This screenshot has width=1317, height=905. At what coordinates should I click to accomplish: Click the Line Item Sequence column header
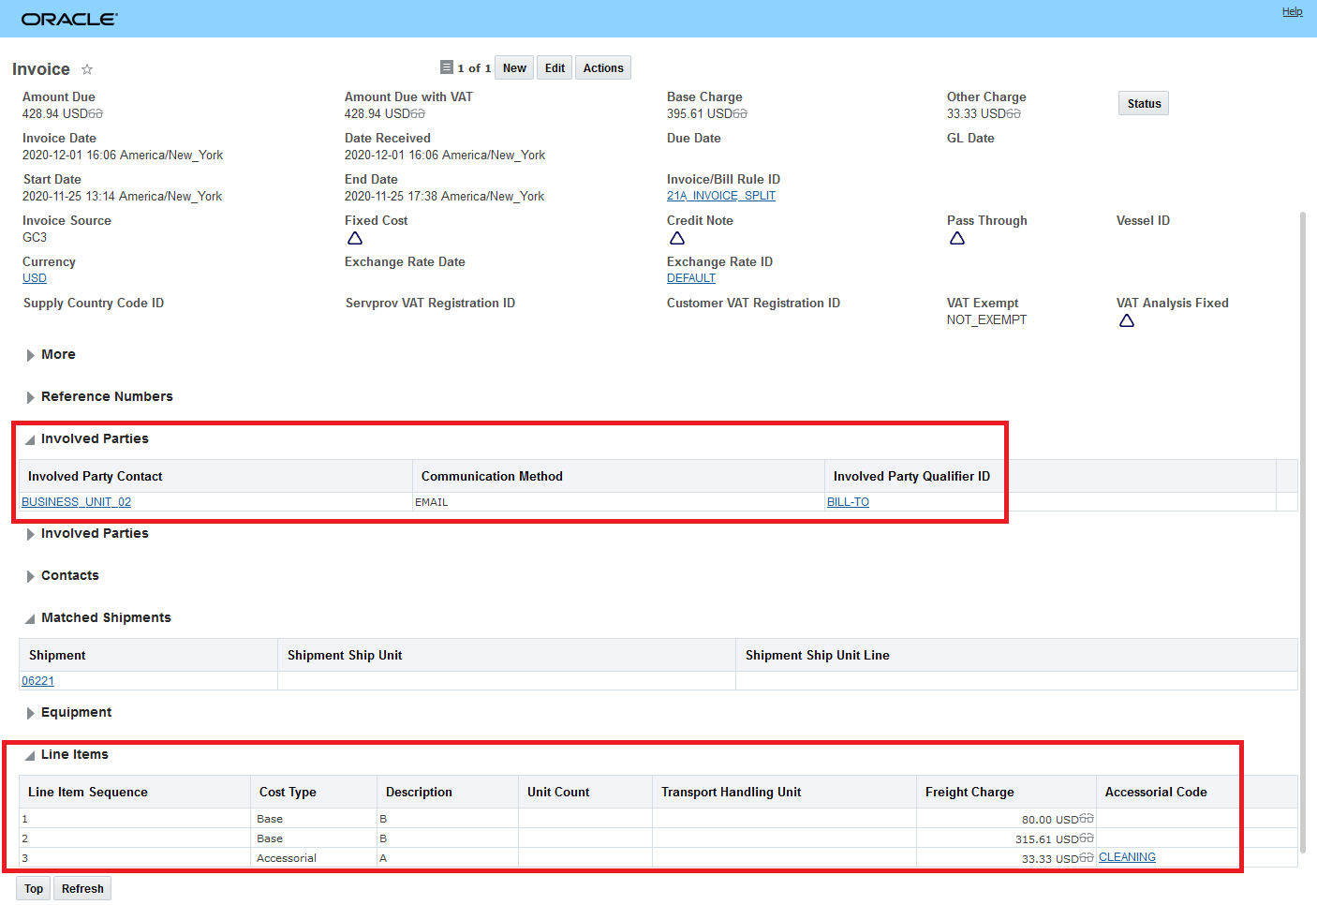(135, 792)
